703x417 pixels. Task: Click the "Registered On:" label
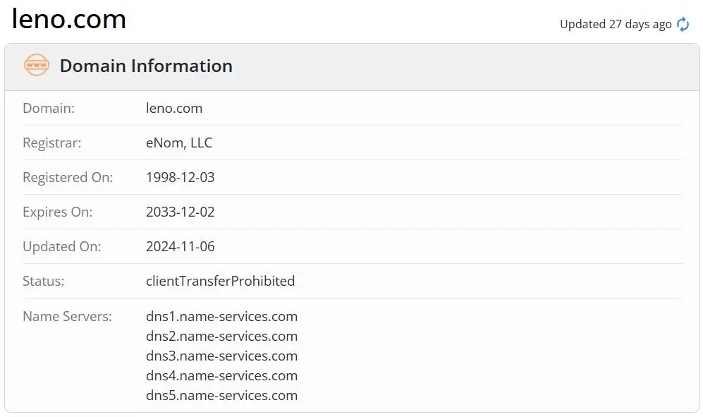68,178
